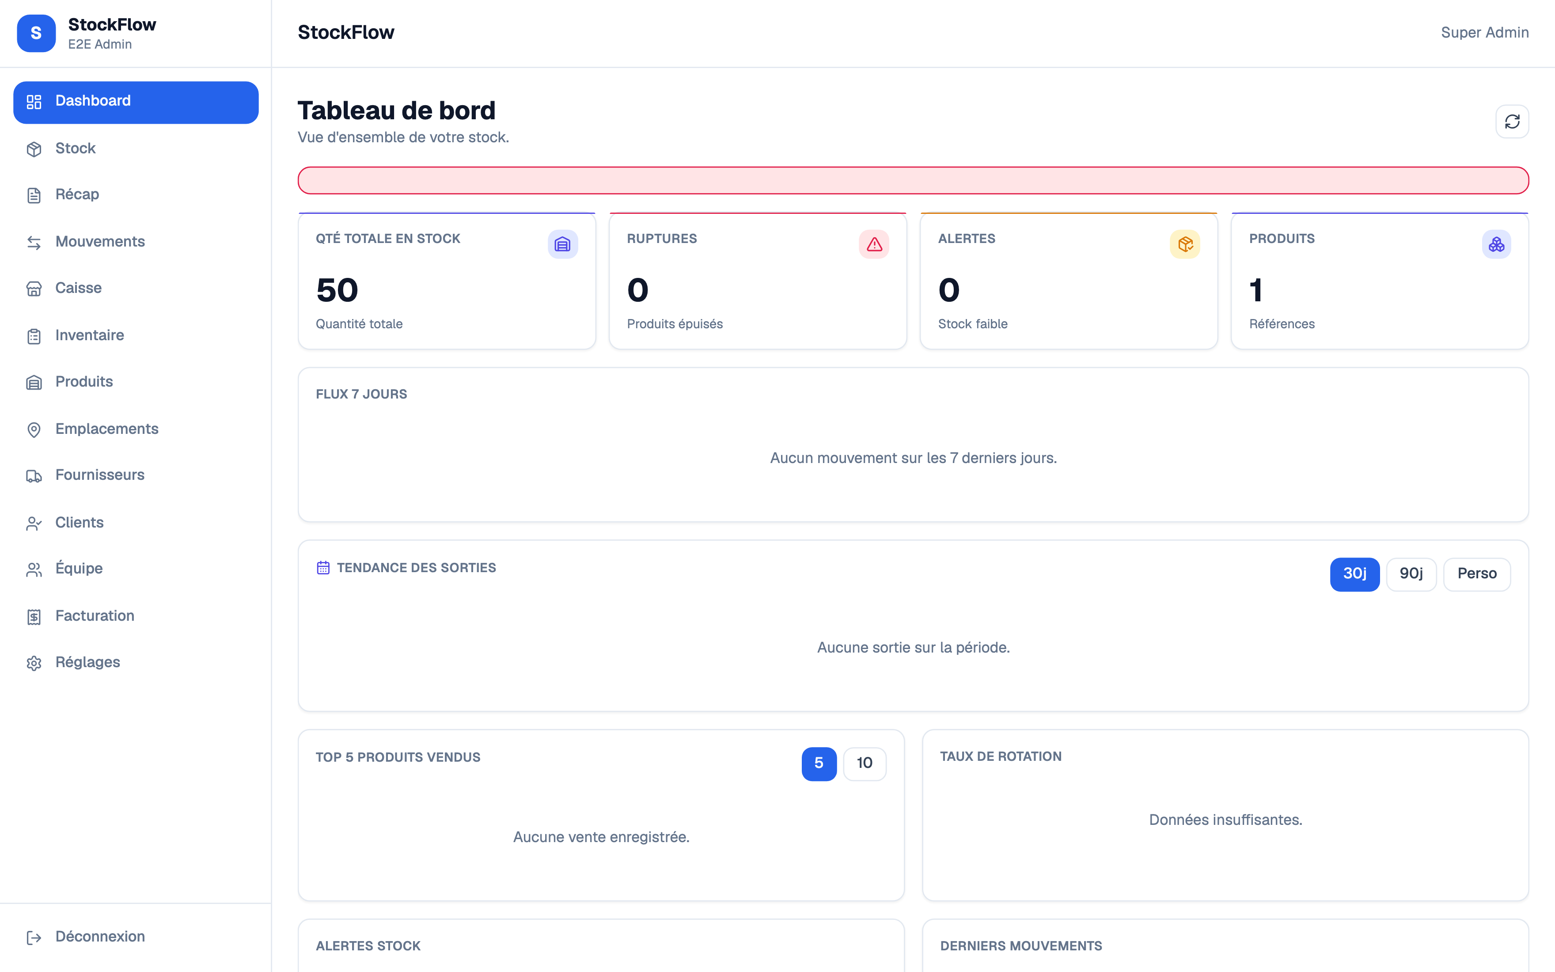Click the Mouvements arrows icon
Image resolution: width=1555 pixels, height=972 pixels.
tap(34, 243)
